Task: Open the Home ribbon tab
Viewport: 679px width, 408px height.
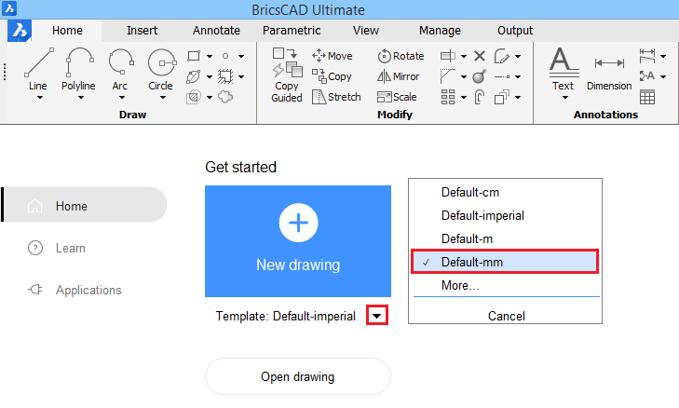Action: click(x=67, y=31)
